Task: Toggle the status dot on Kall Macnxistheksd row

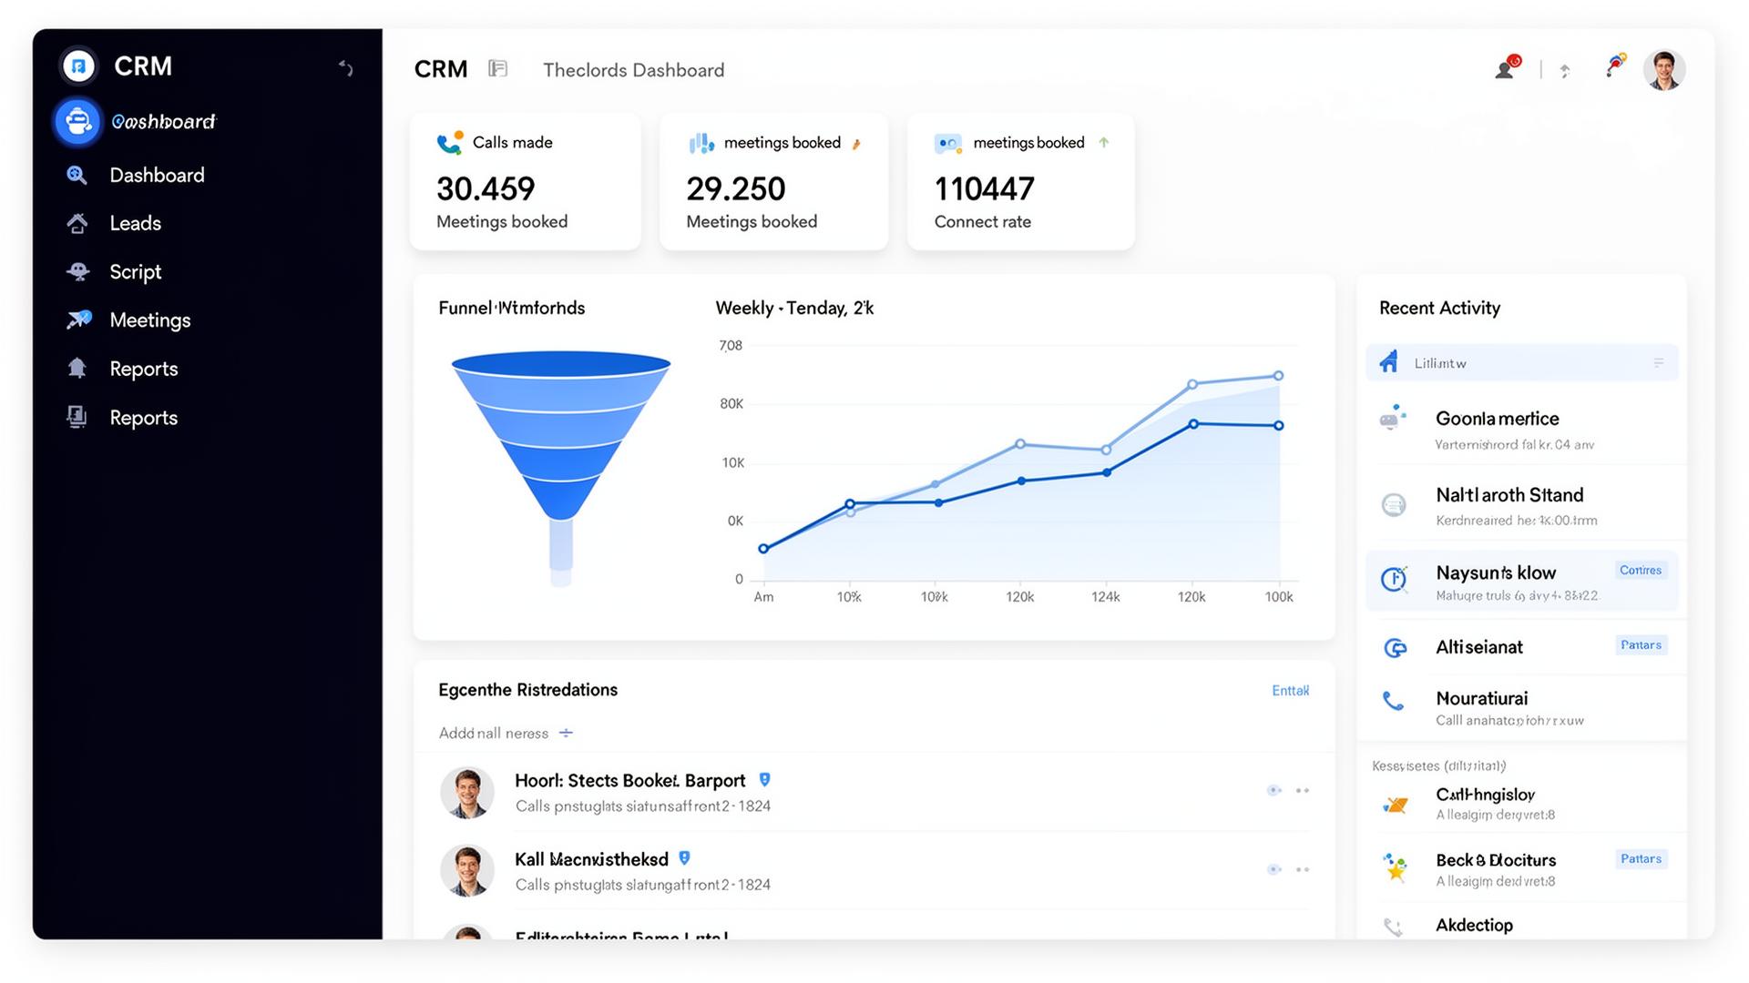Action: click(x=1273, y=869)
